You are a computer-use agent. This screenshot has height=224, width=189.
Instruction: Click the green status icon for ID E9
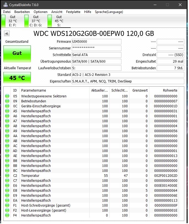[x=7, y=195]
